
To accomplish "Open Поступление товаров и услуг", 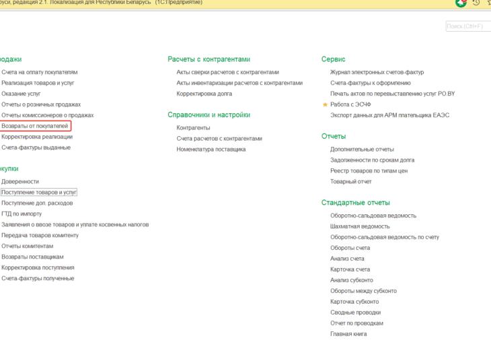I will tap(39, 192).
